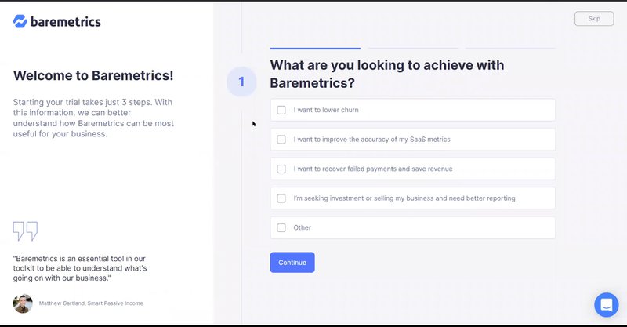
Task: Click the step 1 number circle
Action: (241, 82)
